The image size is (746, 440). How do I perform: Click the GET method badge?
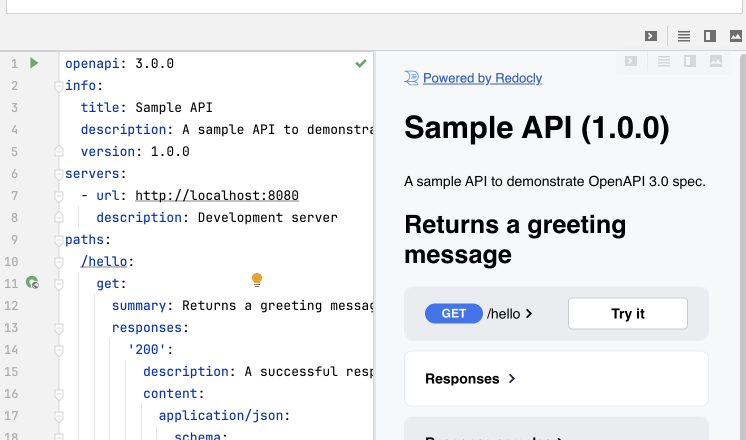[x=454, y=313]
